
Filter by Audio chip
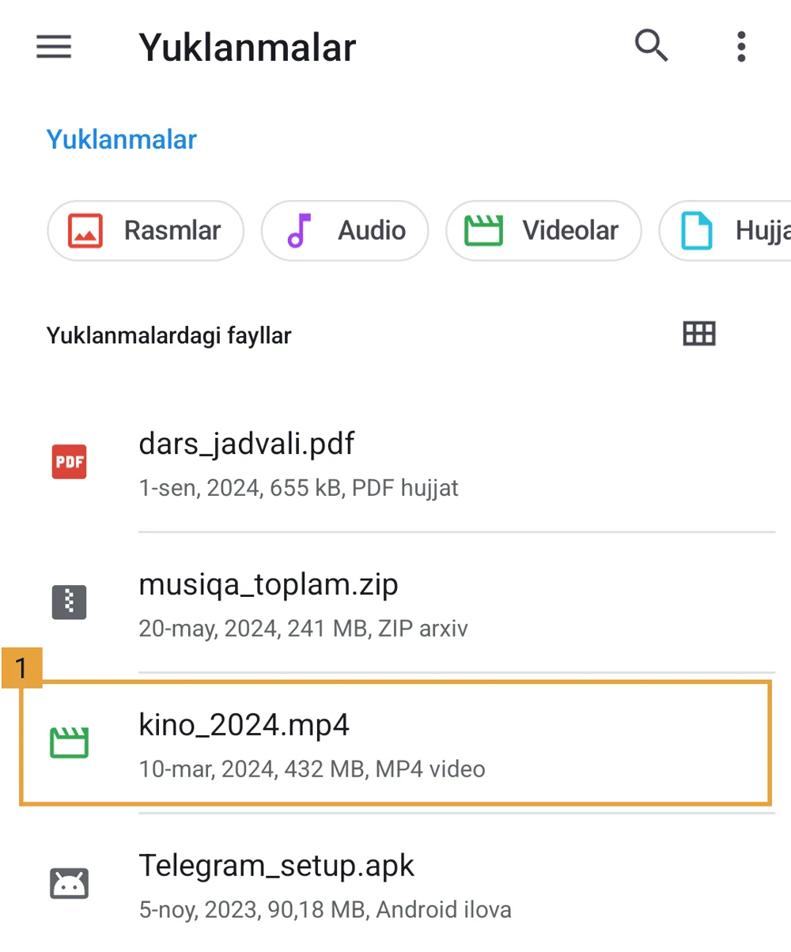[345, 231]
